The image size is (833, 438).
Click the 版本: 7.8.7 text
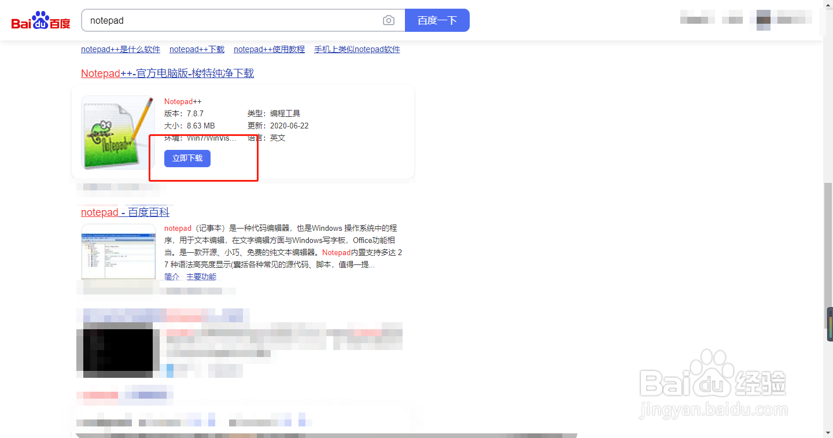tap(184, 113)
